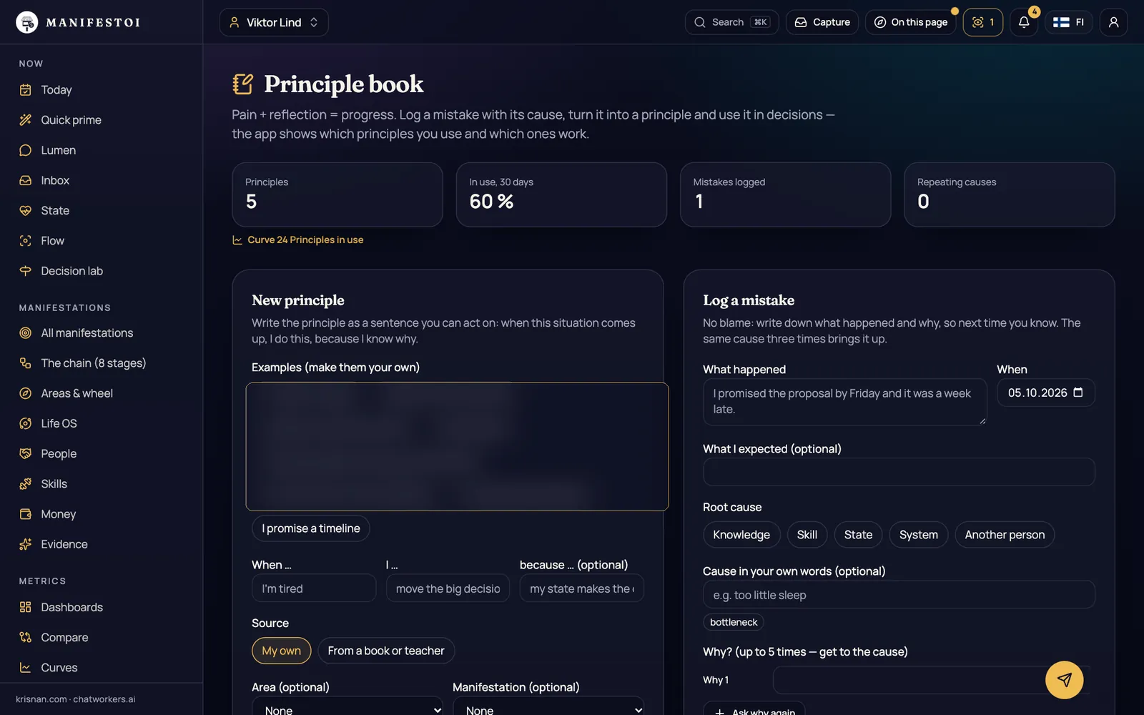Choose Another person as root cause
Viewport: 1144px width, 715px height.
point(1005,535)
